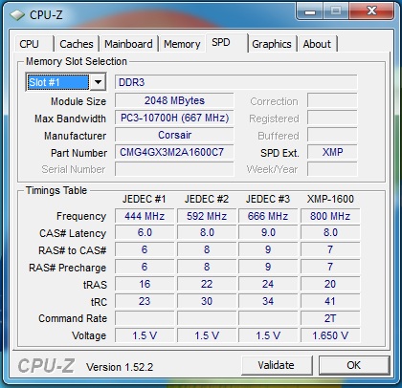Close the CPU-Z window
The height and width of the screenshot is (388, 402).
click(x=371, y=11)
